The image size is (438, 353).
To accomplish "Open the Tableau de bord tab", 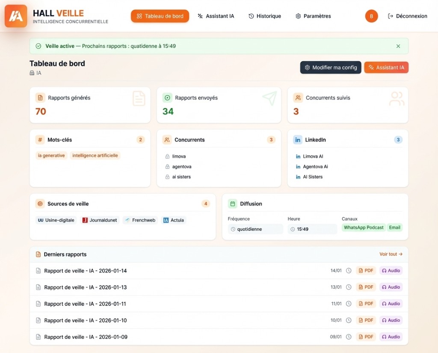I will [x=160, y=16].
